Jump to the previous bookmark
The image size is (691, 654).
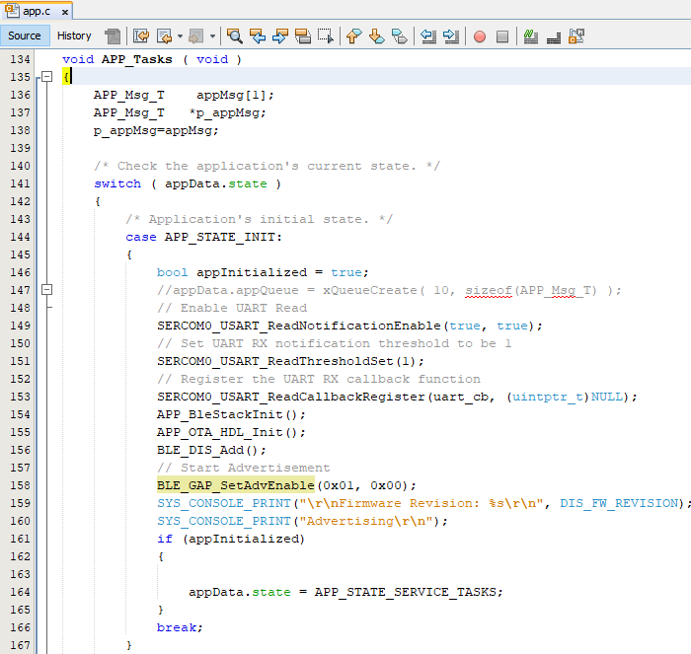pyautogui.click(x=353, y=36)
